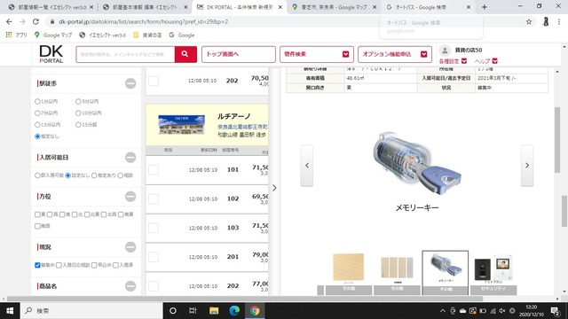The height and width of the screenshot is (319, 568).
Task: Open the オプション機能申込 dropdown
Action: [x=395, y=54]
